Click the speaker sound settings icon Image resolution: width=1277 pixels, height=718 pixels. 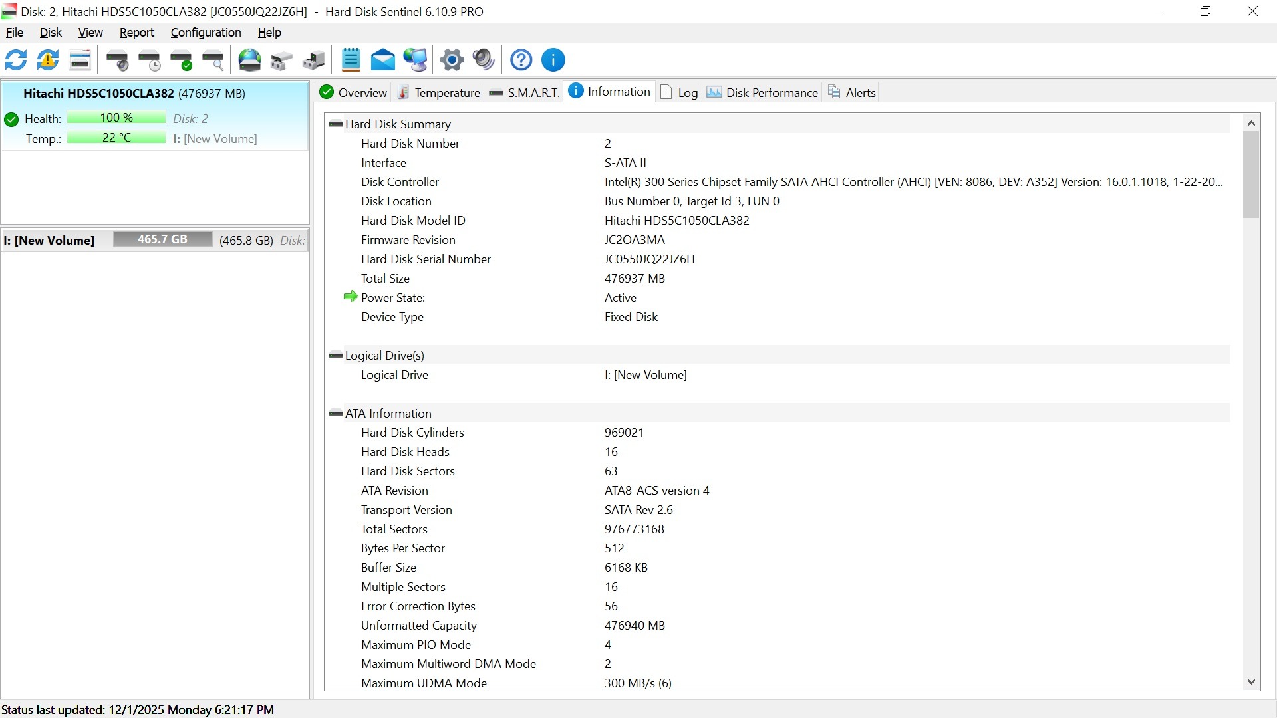484,60
